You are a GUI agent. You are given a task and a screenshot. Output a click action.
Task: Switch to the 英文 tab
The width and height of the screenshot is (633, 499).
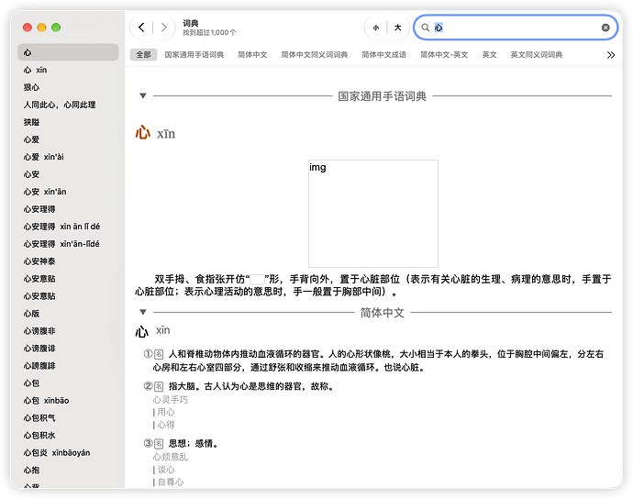coord(489,54)
